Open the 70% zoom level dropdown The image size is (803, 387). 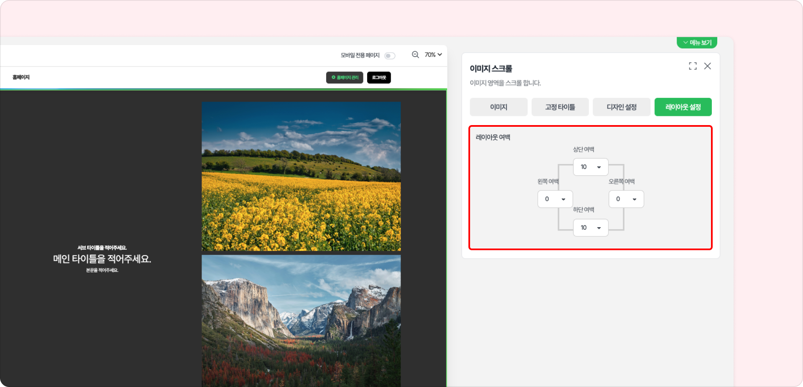point(433,55)
